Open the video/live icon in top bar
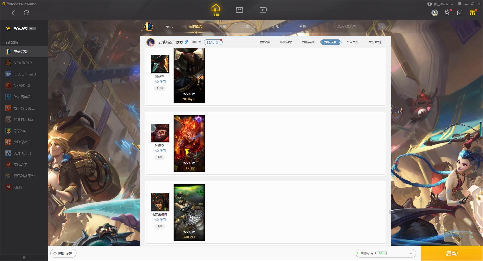 coord(263,10)
